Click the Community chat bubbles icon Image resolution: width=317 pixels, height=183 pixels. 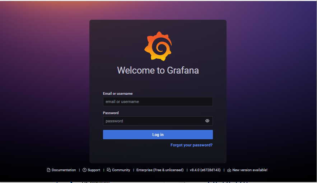109,170
